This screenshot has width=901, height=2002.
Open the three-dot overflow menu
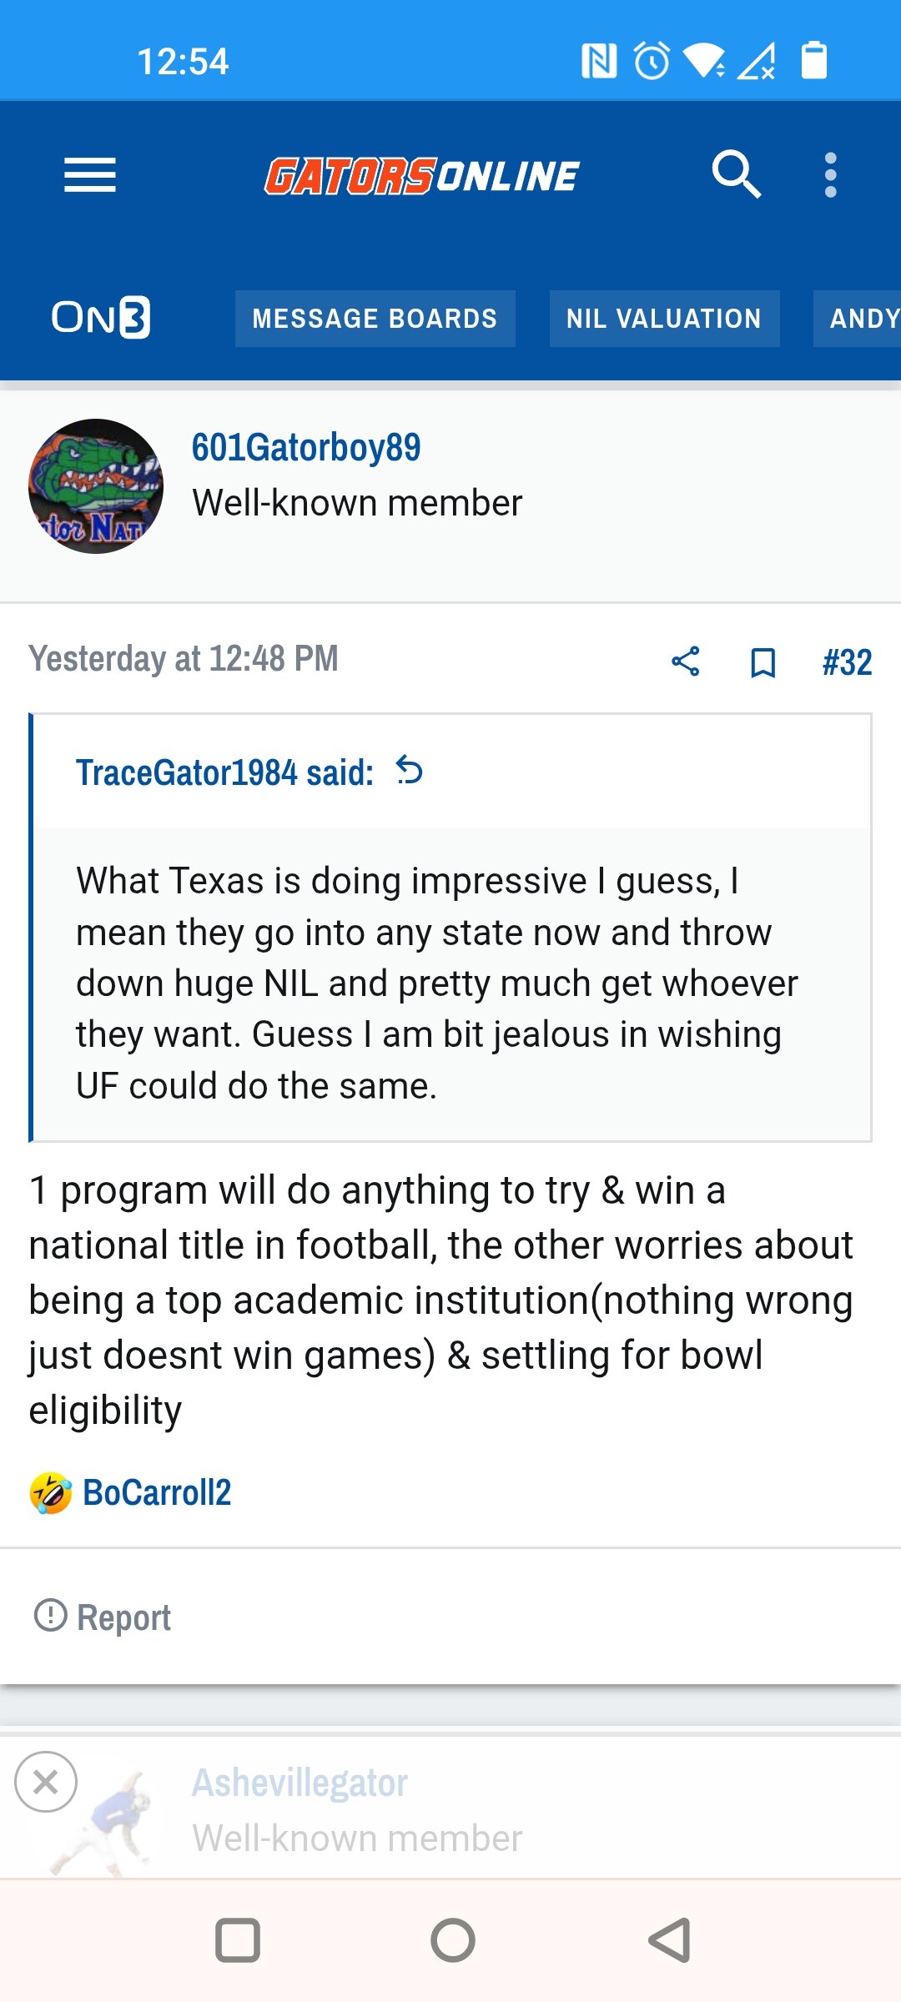(830, 175)
